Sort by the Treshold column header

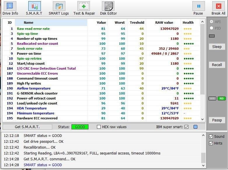pyautogui.click(x=137, y=23)
